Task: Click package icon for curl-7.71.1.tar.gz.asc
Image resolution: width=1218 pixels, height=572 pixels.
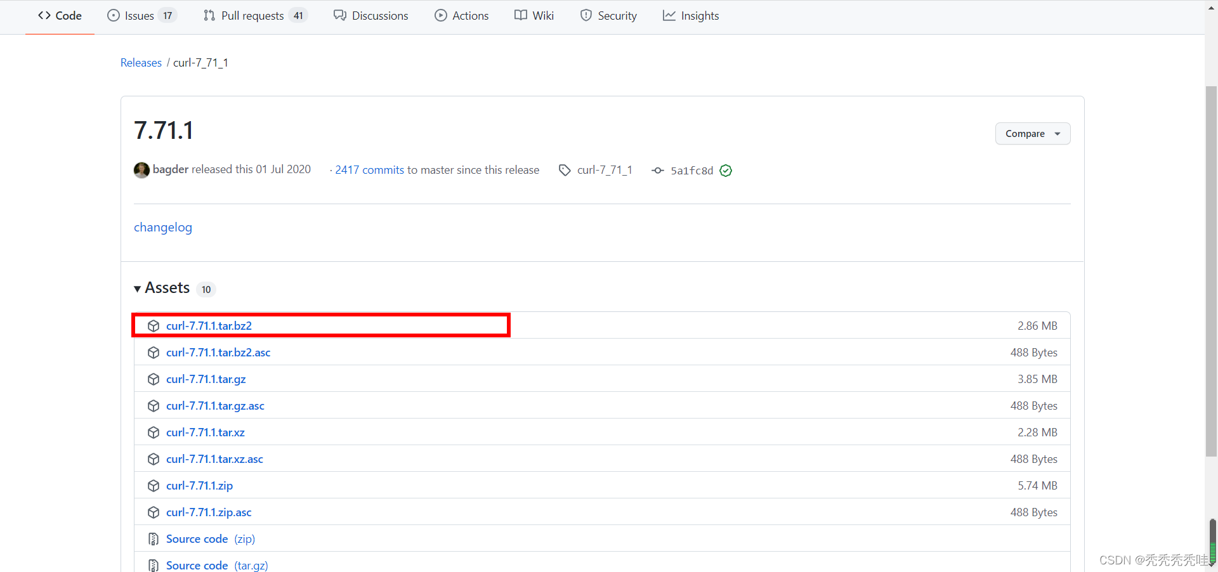Action: [154, 406]
